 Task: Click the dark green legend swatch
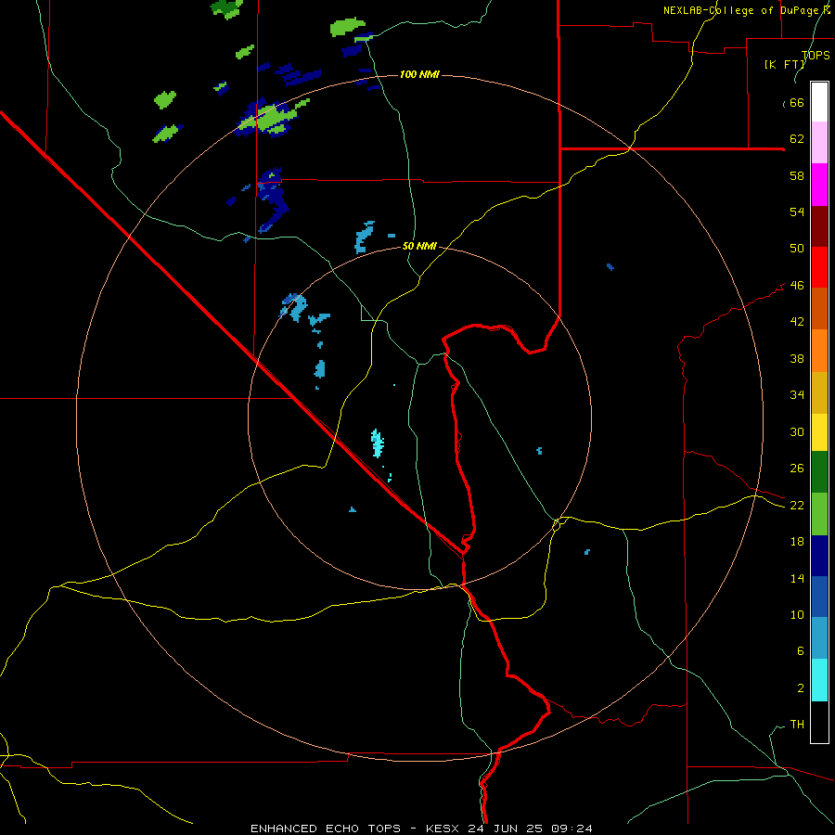point(819,472)
